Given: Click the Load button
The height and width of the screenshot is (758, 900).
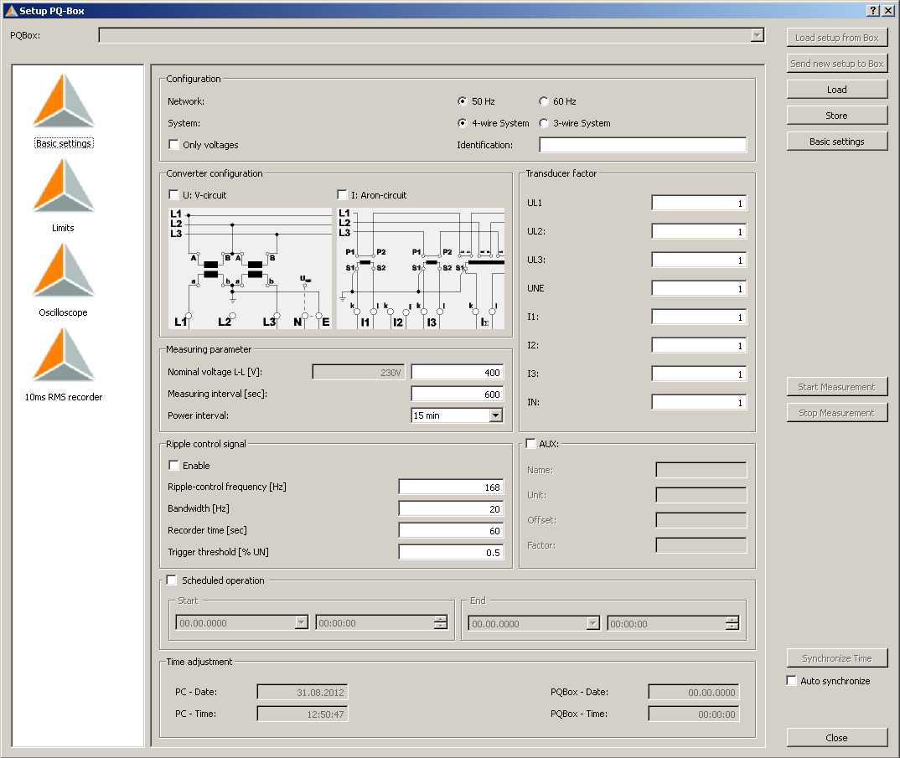Looking at the screenshot, I should [837, 90].
